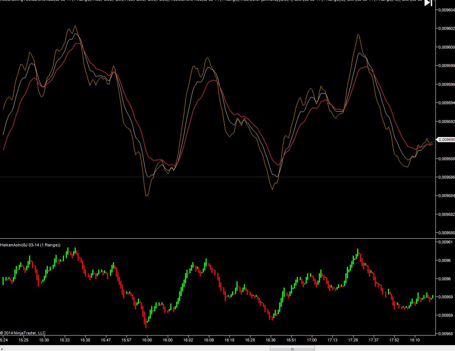Click the 17:00 time axis label
This screenshot has width=455, height=351.
(312, 340)
